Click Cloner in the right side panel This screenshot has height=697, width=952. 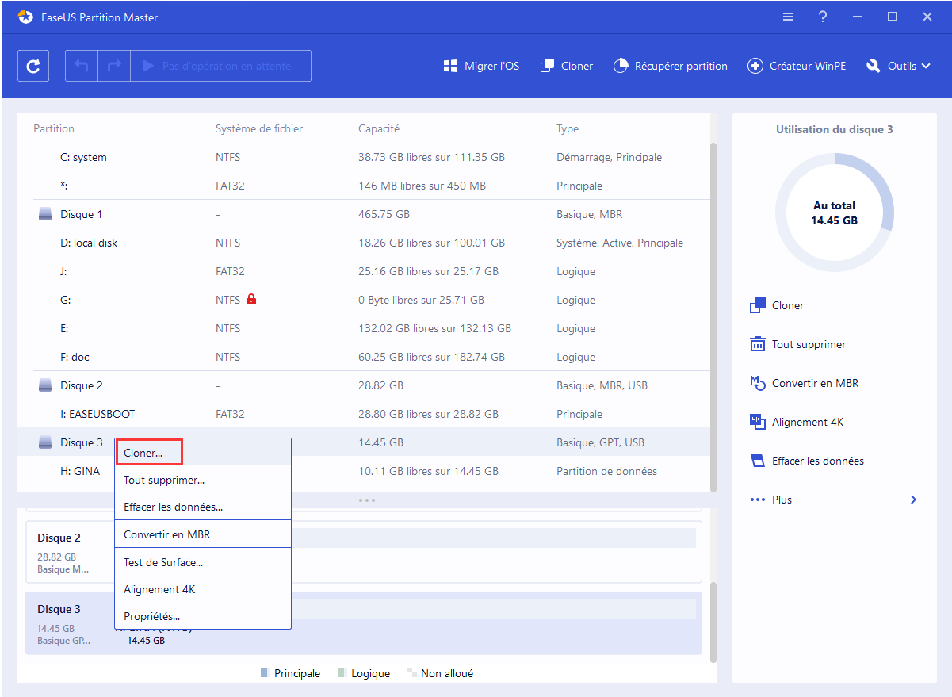pyautogui.click(x=777, y=305)
